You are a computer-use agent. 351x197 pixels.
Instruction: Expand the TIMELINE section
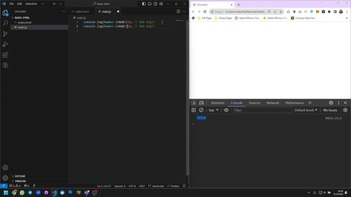39,181
